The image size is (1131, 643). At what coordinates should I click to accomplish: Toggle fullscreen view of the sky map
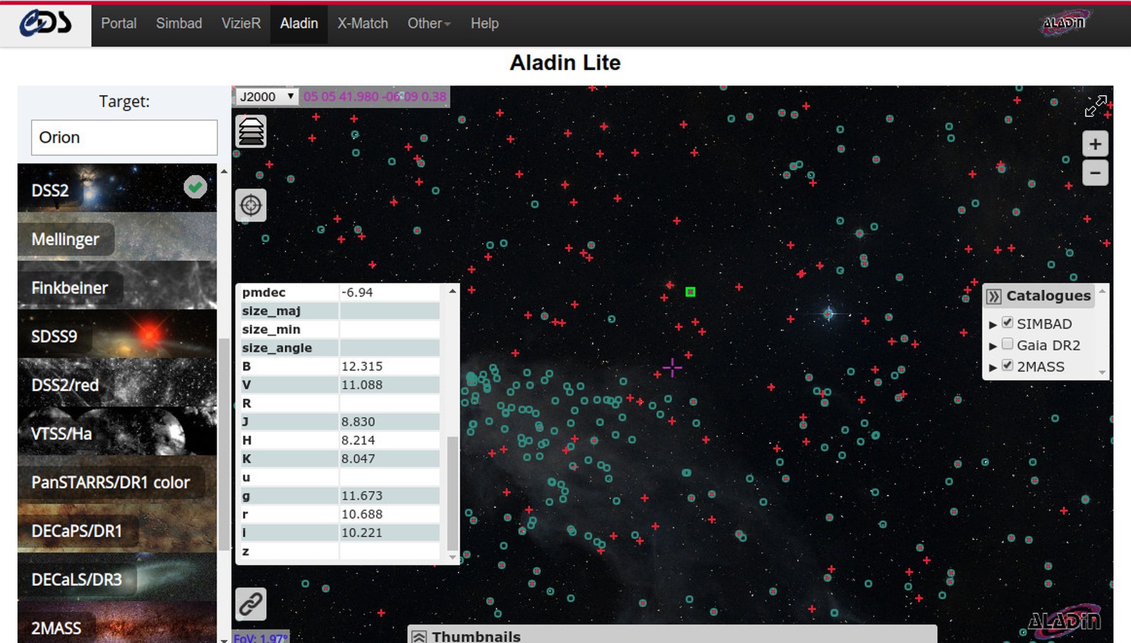(1096, 106)
